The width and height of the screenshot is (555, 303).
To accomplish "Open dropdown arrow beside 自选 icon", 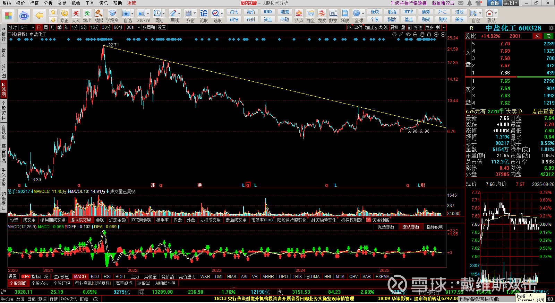I will 133,14.
